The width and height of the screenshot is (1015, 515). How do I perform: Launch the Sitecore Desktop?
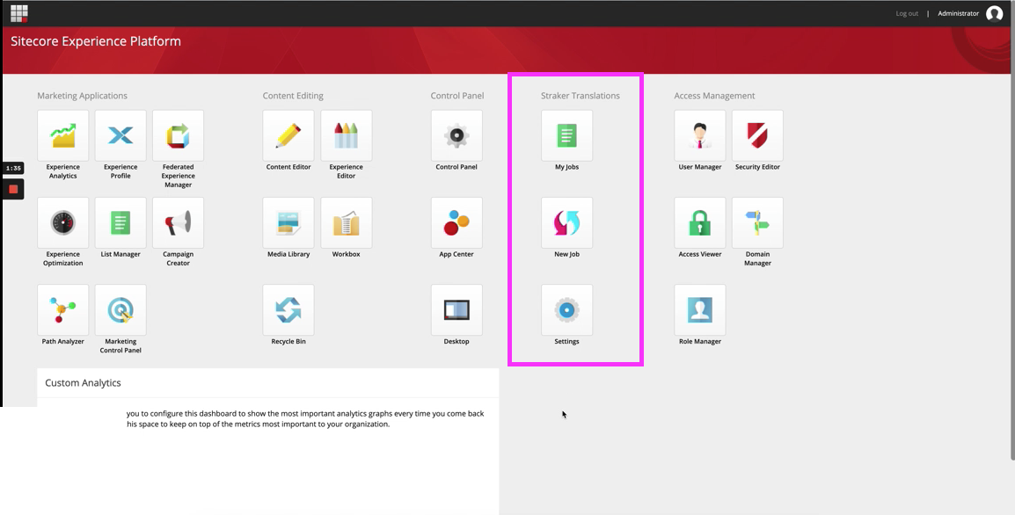(x=456, y=310)
